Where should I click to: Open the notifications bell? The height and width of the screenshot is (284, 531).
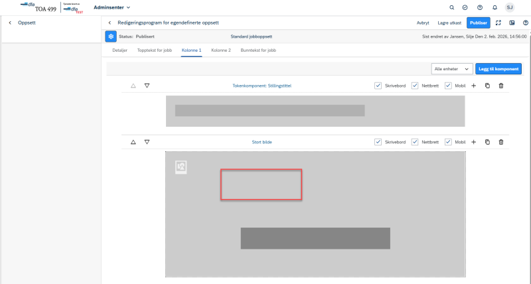[x=494, y=7]
